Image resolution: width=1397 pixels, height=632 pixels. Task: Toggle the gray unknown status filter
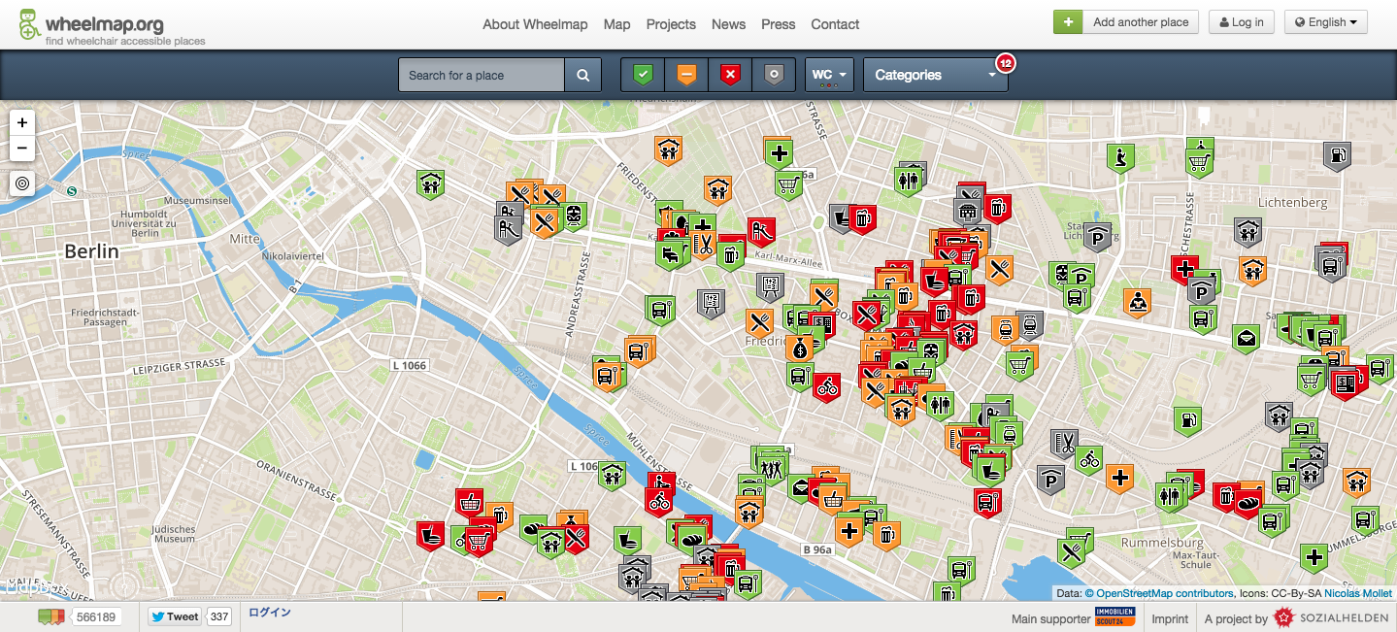[773, 75]
